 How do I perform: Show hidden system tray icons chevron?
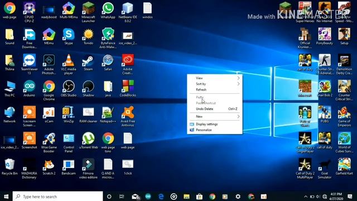pyautogui.click(x=306, y=197)
